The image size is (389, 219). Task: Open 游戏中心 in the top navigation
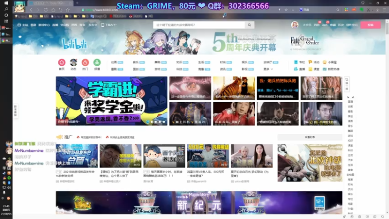coord(44,25)
